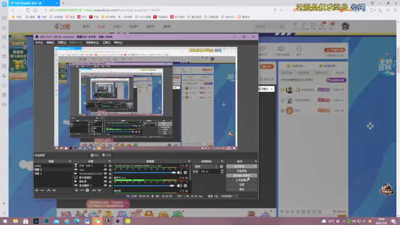Click the exit button in OBS controls

pyautogui.click(x=242, y=189)
